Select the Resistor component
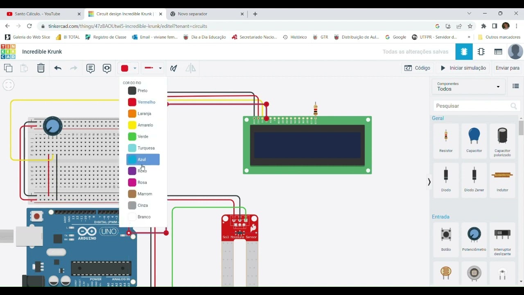Image resolution: width=524 pixels, height=295 pixels. [x=446, y=140]
